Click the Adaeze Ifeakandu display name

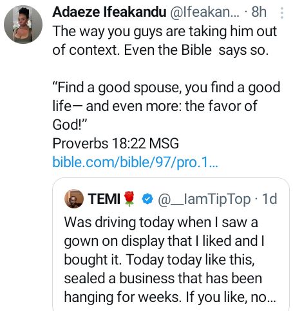coord(109,12)
